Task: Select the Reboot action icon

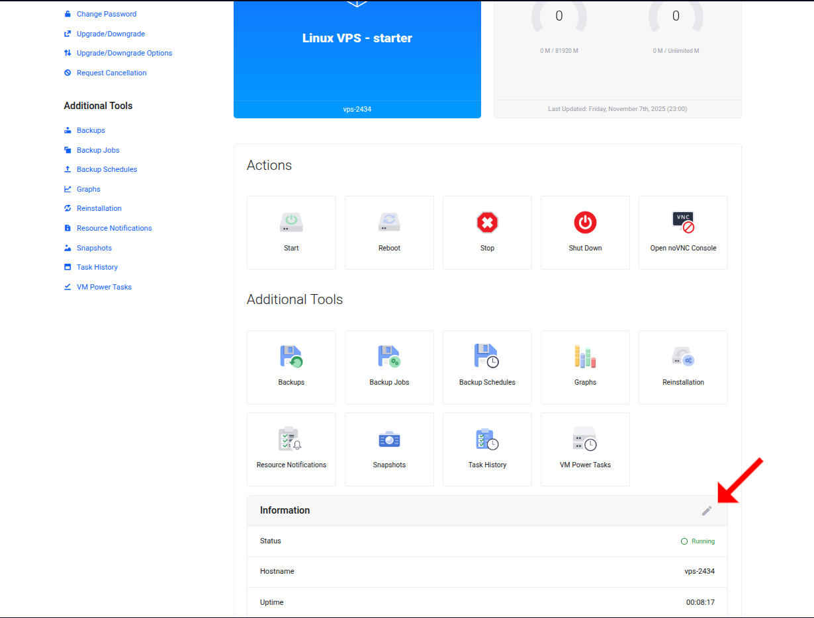Action: 389,223
